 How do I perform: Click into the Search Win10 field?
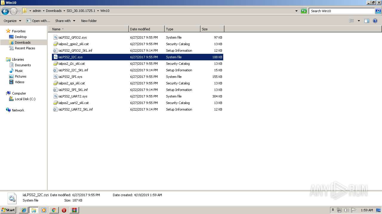point(341,11)
